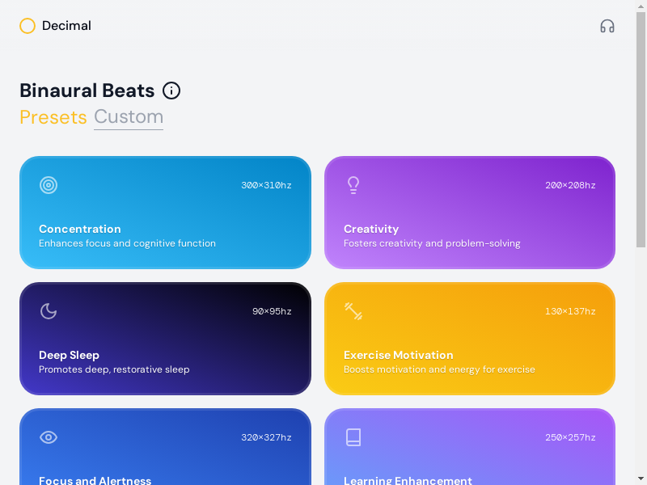Click the Learning Enhancement book icon
This screenshot has height=485, width=647.
point(353,437)
